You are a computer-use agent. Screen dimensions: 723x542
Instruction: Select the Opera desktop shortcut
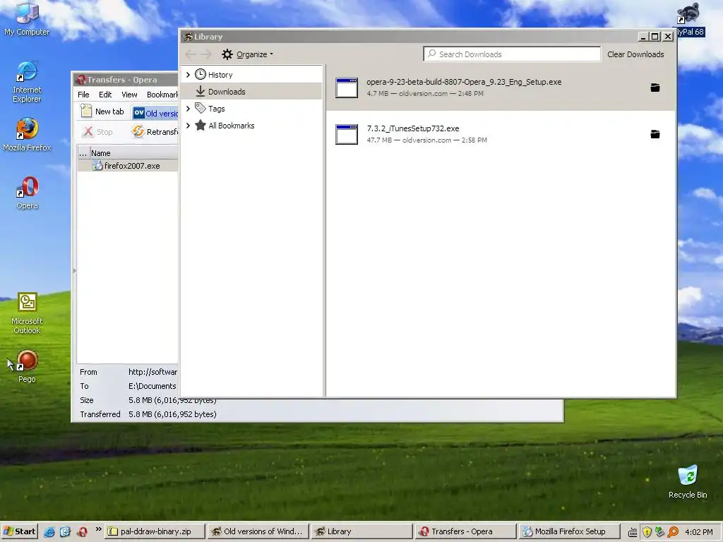click(x=27, y=193)
